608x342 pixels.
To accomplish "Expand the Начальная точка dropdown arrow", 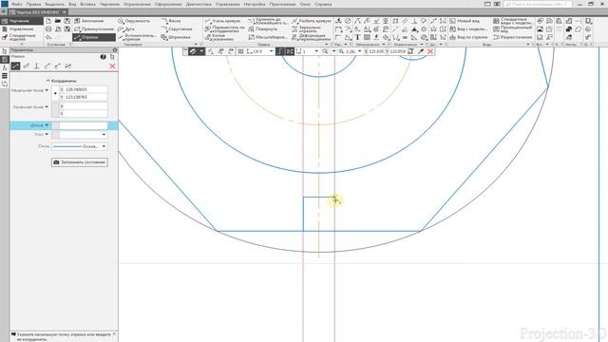I will (47, 90).
